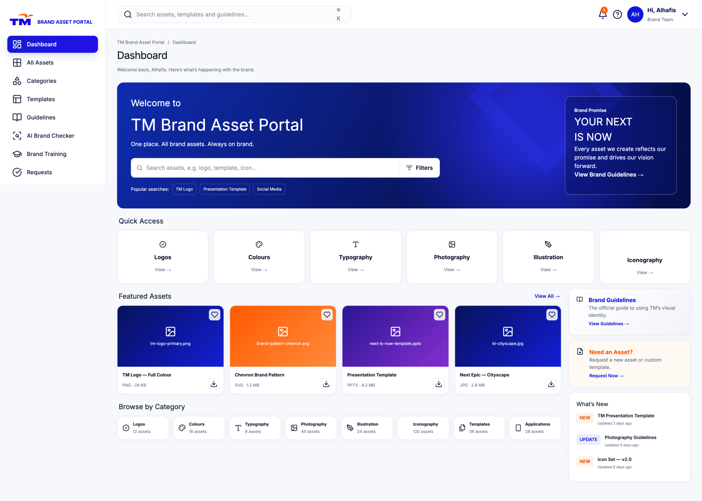The height and width of the screenshot is (501, 702).
Task: Open the help question mark icon
Action: (617, 15)
